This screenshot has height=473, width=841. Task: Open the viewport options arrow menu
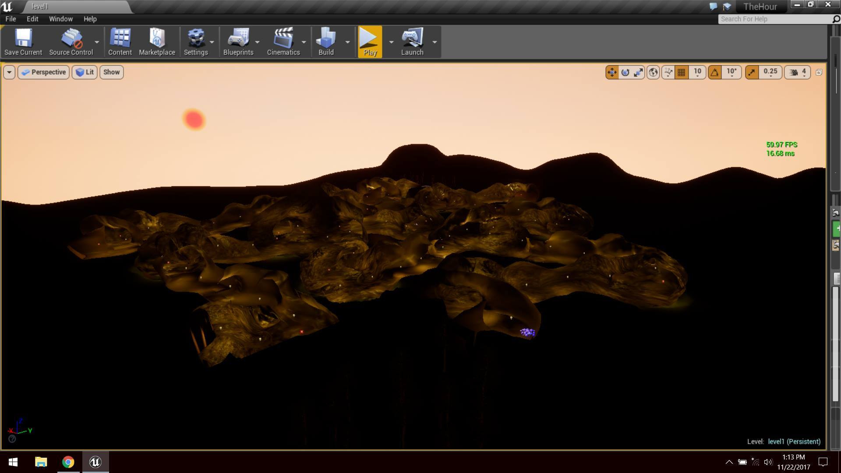tap(9, 72)
